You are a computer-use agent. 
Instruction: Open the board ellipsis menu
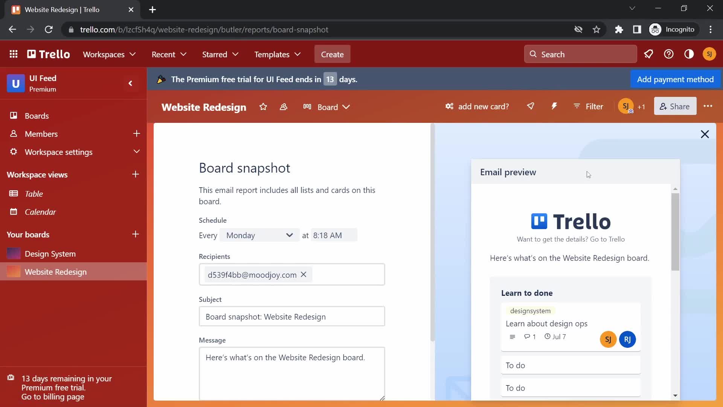pos(708,106)
